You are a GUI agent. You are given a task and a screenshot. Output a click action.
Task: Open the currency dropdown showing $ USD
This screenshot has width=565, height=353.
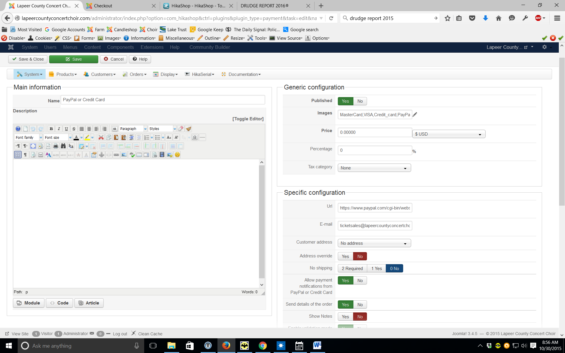448,134
